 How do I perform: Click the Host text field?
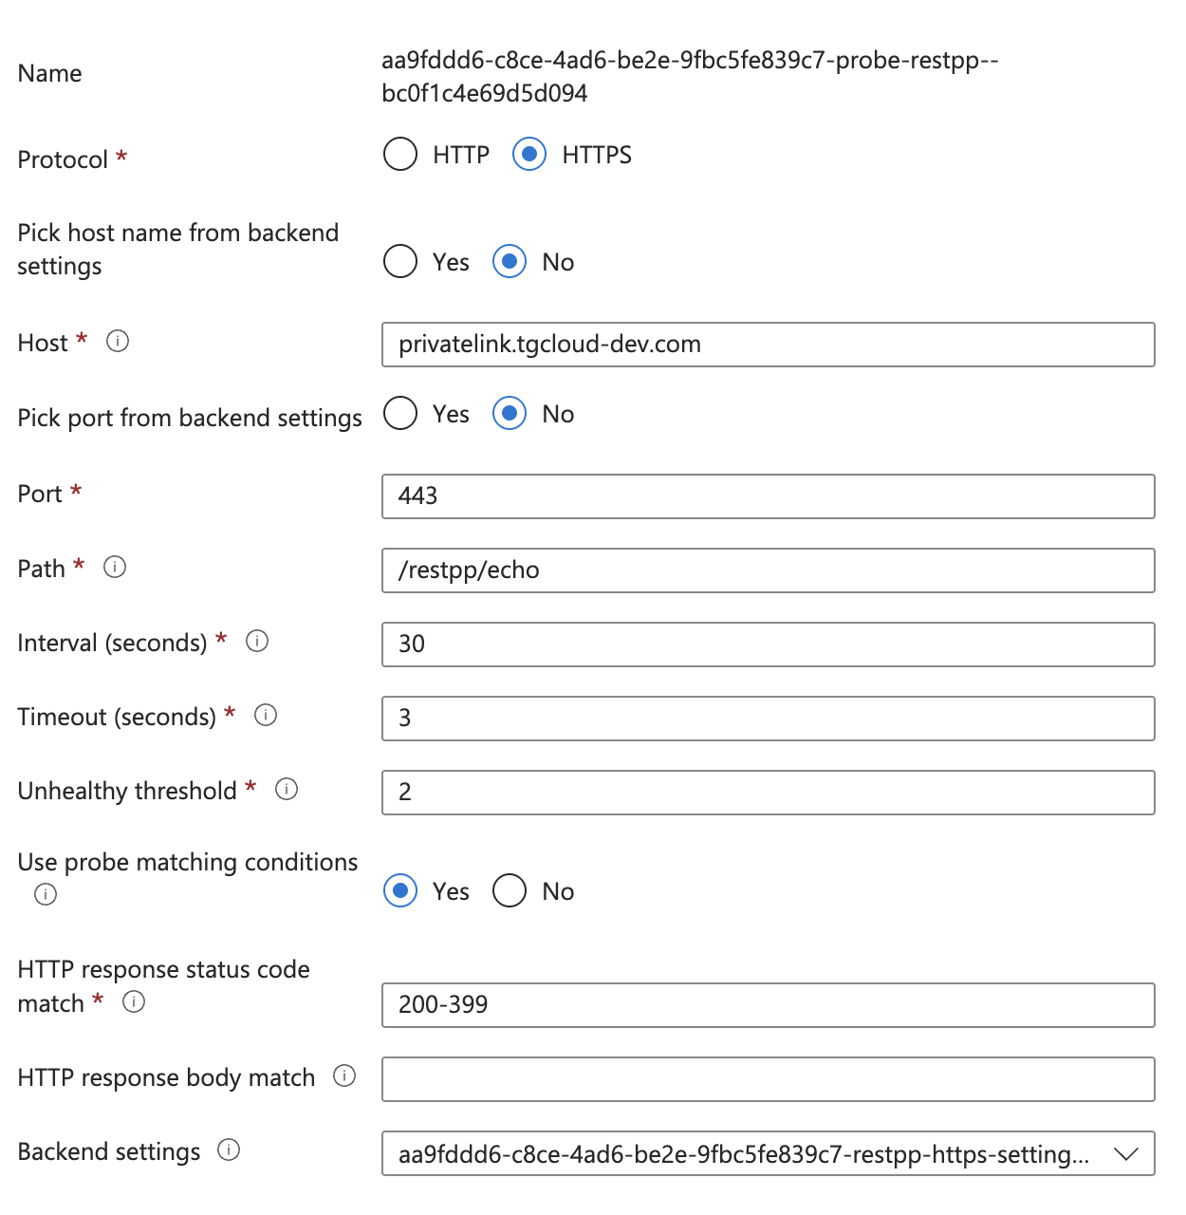[768, 345]
